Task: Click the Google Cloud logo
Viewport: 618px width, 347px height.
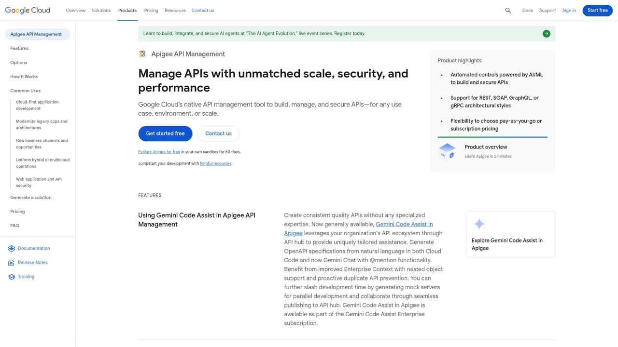Action: 28,10
